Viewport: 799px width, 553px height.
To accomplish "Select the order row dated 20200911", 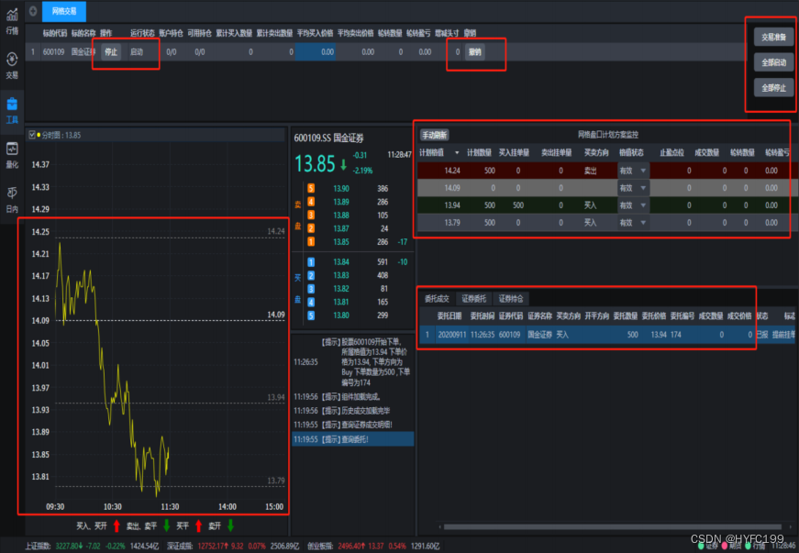I will tap(606, 335).
